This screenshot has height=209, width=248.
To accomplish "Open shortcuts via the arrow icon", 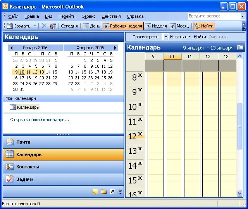I will (112, 192).
